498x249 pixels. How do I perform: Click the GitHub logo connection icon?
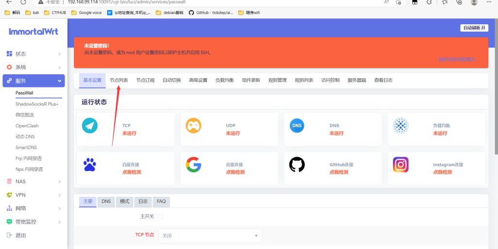coord(297,165)
